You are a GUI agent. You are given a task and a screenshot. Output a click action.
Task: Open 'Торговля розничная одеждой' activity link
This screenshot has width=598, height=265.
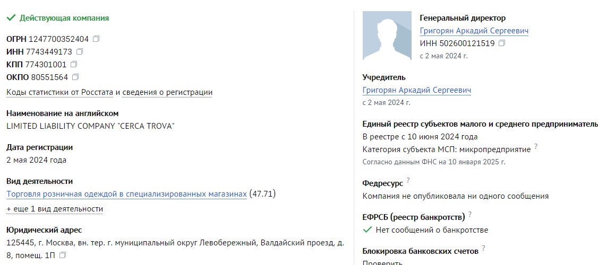tap(126, 194)
